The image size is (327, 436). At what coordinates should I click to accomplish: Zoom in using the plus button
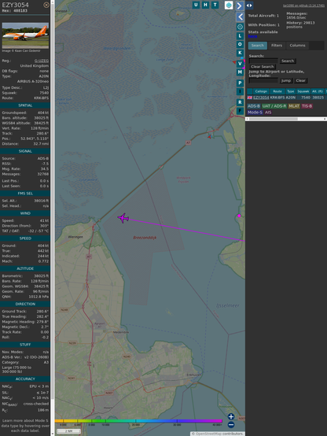pos(231,416)
